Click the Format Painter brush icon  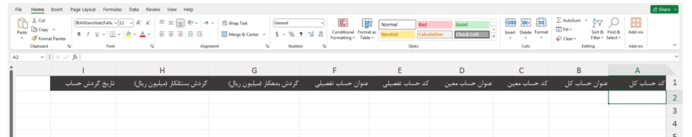[34, 39]
